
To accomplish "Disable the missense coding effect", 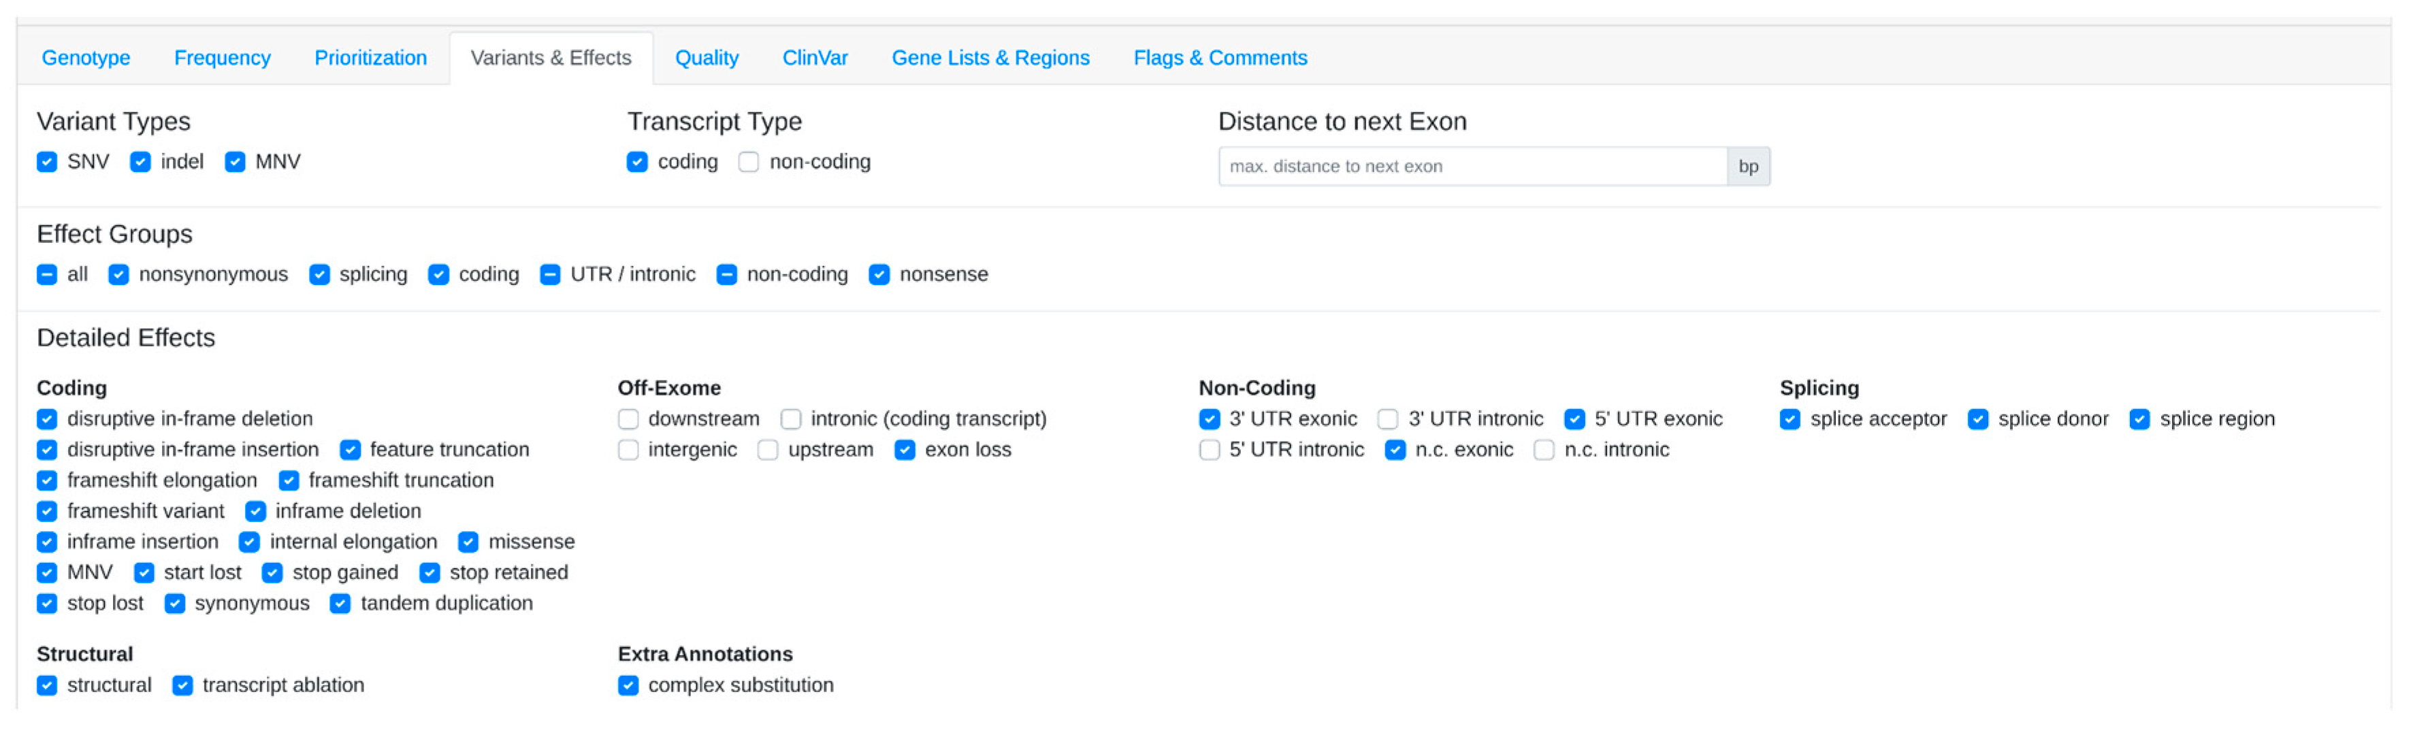I will point(468,542).
